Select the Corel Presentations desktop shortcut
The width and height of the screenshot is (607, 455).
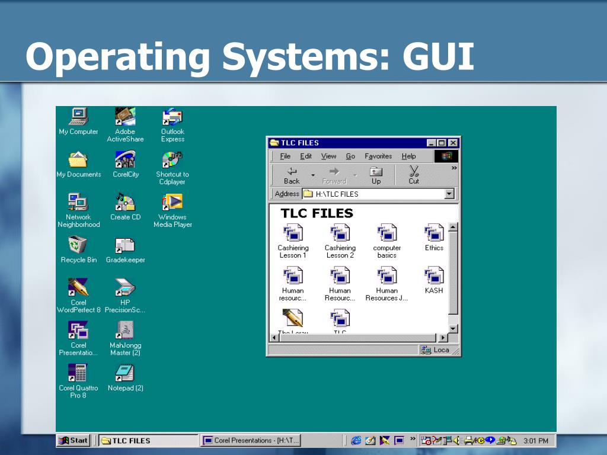[x=79, y=338]
